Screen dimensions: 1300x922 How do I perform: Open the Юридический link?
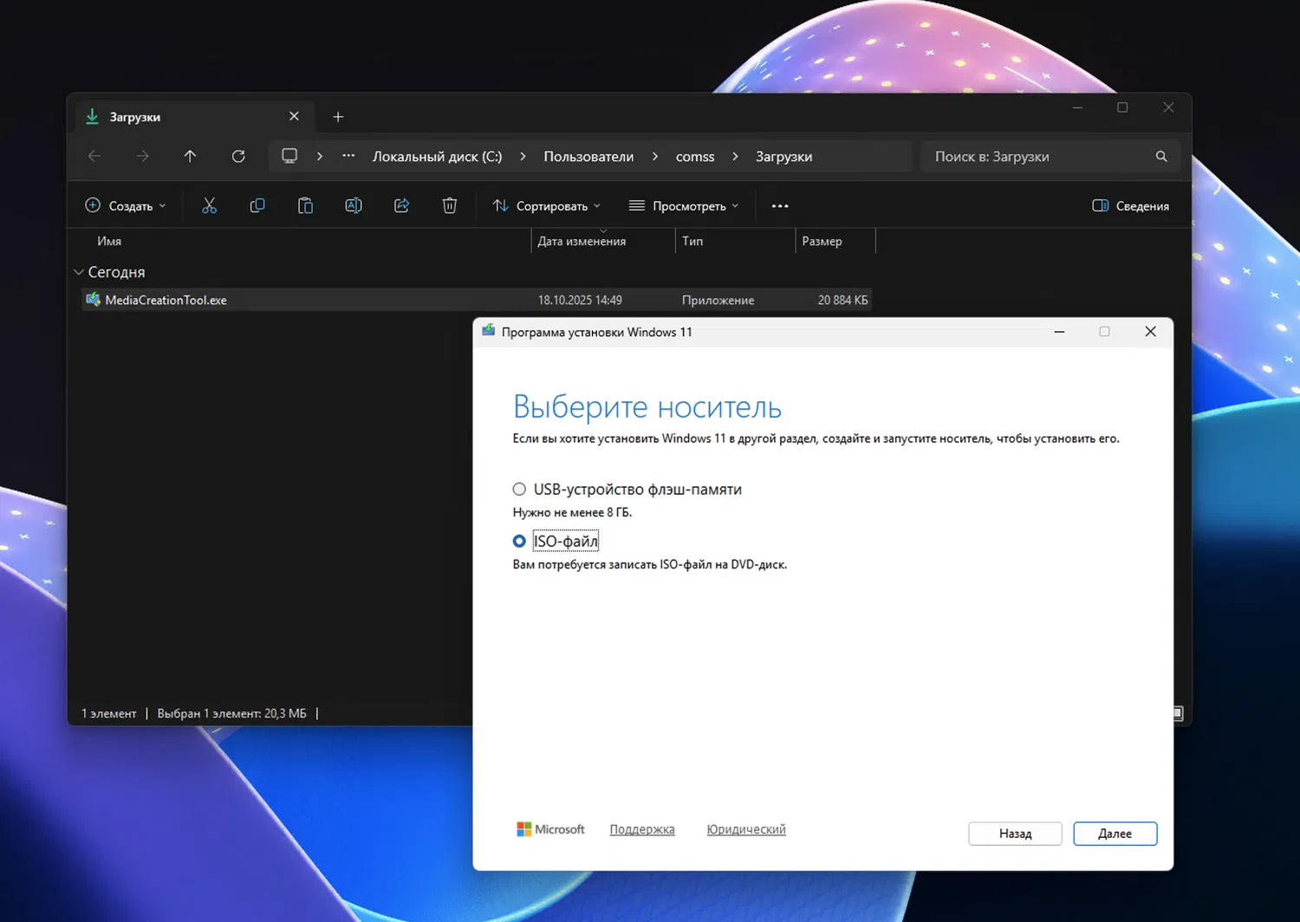click(746, 829)
